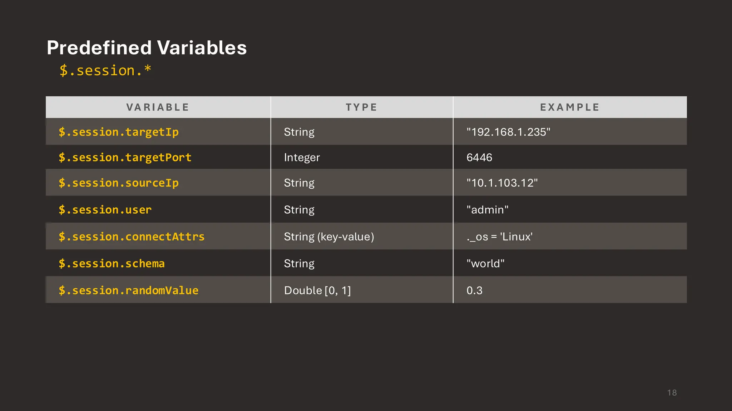This screenshot has height=411, width=732.
Task: Click the "10.1.103.12" example value
Action: coord(502,183)
